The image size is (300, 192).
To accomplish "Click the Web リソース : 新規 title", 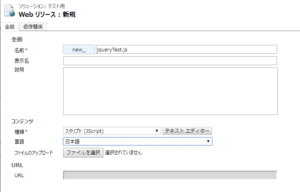I will point(47,14).
